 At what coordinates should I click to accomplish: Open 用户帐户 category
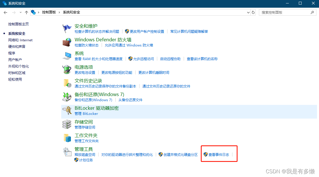coord(15,60)
